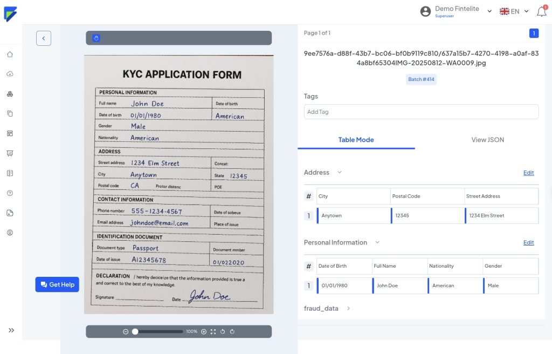Select the Table Mode tab

click(x=356, y=140)
